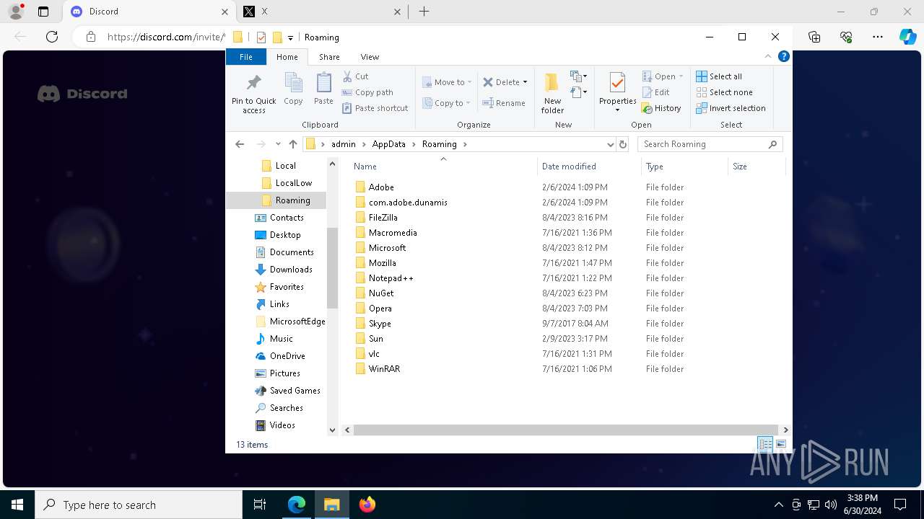Open Explorer Help question mark icon

click(x=784, y=56)
